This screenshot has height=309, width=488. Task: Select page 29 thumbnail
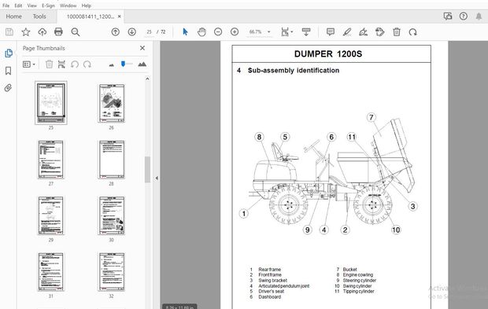[x=51, y=215]
